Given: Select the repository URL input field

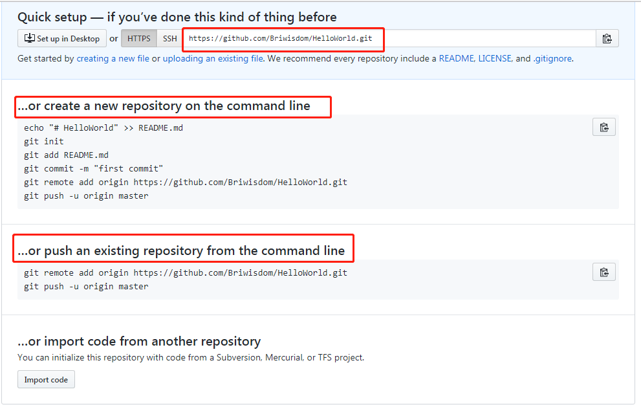Looking at the screenshot, I should [388, 38].
